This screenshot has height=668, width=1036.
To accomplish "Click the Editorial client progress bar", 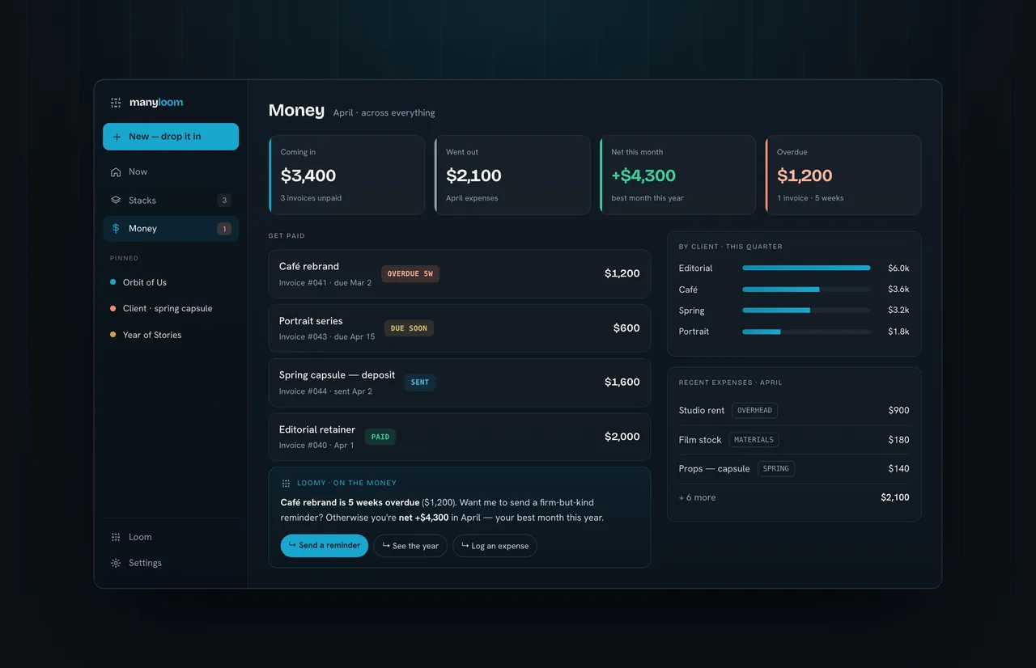I will [x=806, y=268].
